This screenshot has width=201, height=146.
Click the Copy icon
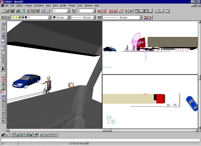(33, 11)
